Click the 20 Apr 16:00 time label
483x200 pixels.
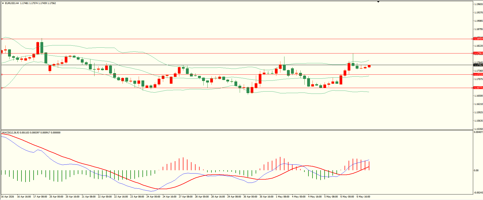tap(73, 197)
